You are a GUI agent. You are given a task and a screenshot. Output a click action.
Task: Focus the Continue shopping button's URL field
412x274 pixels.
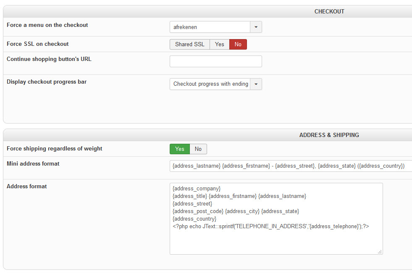[216, 61]
